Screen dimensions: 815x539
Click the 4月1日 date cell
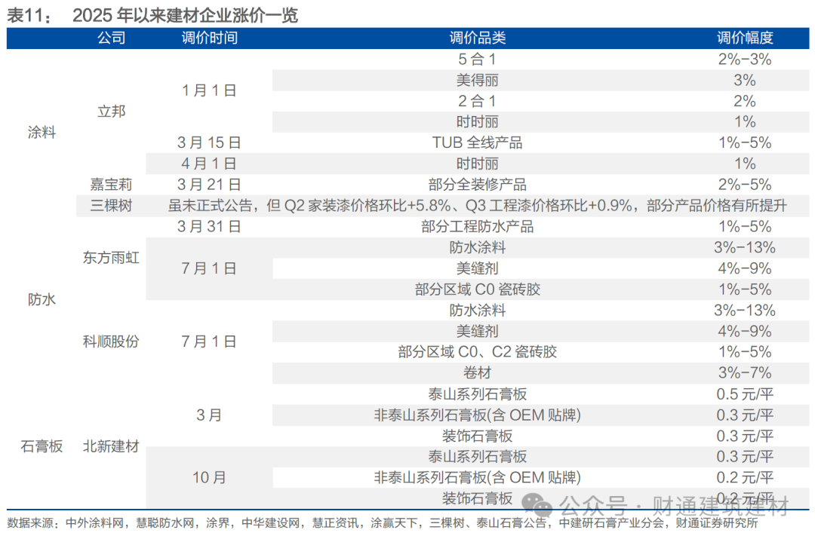[210, 164]
